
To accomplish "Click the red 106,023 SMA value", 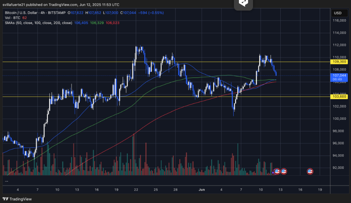I will point(112,23).
